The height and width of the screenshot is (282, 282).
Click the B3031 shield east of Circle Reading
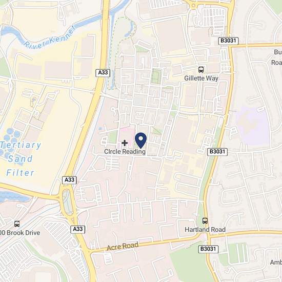click(x=217, y=152)
